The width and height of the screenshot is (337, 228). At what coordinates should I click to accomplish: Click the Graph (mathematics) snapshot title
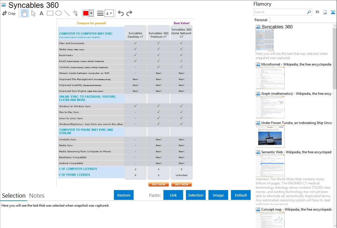click(x=296, y=94)
